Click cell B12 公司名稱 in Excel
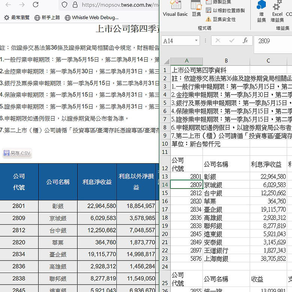 [x=226, y=164]
